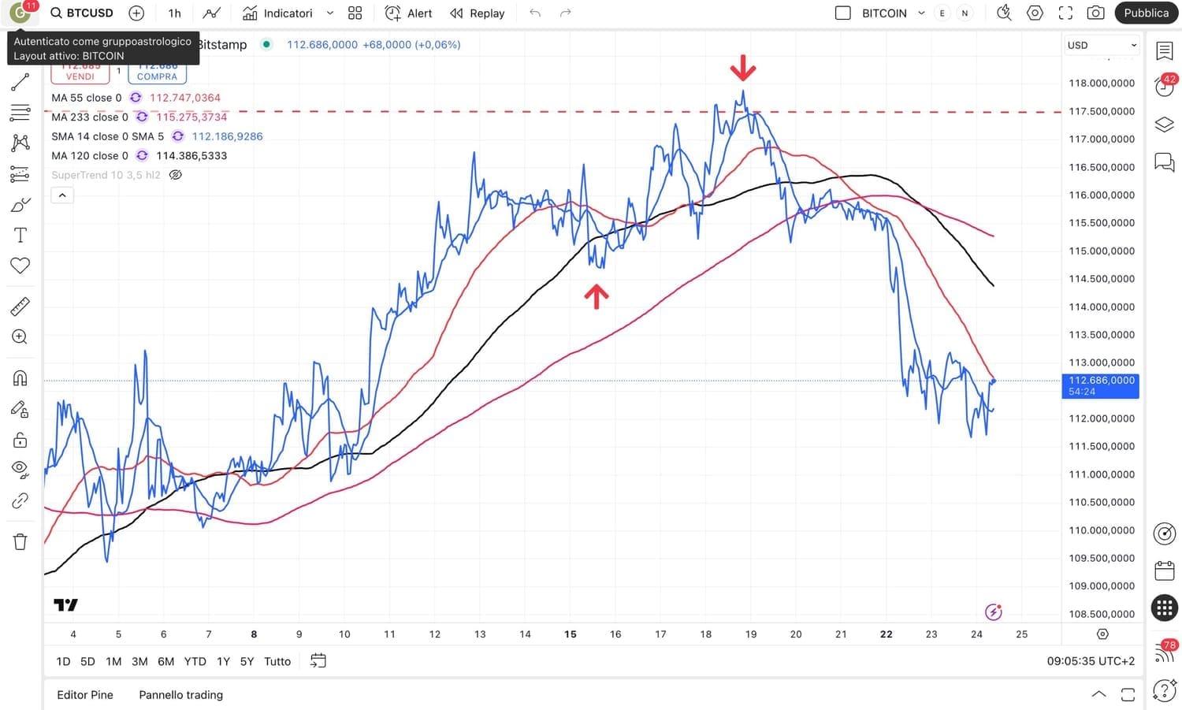This screenshot has height=710, width=1182.
Task: Toggle hide all drawings
Action: 20,470
